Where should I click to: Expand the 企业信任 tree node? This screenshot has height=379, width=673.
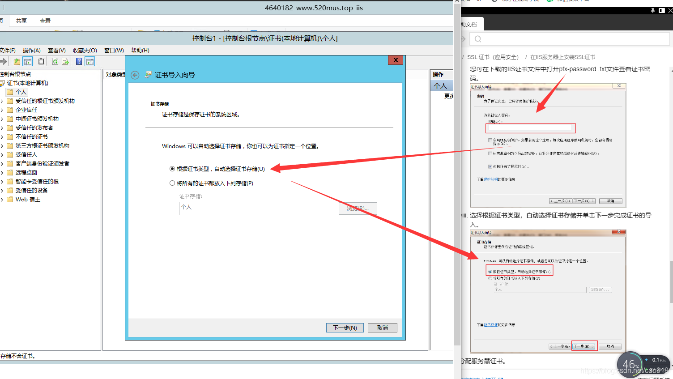click(2, 110)
